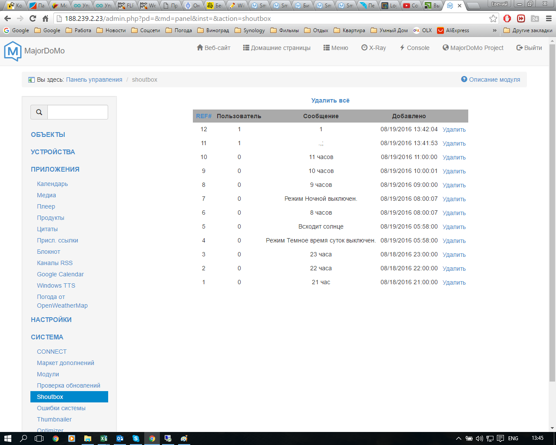The height and width of the screenshot is (445, 556).
Task: Open Ошибки системы in the sidebar
Action: point(61,408)
